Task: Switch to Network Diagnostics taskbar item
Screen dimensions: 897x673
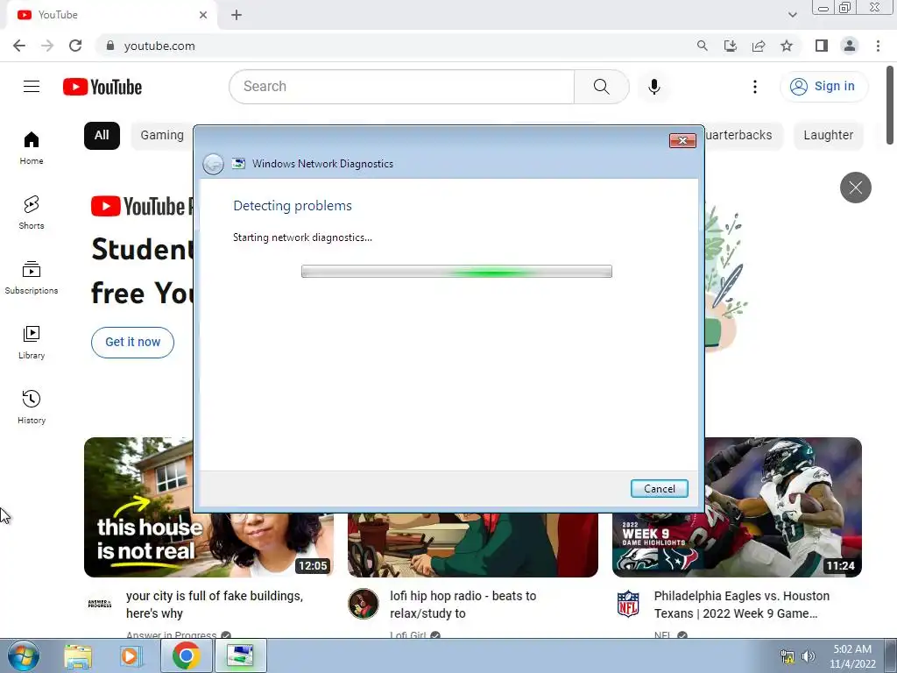Action: coord(240,655)
